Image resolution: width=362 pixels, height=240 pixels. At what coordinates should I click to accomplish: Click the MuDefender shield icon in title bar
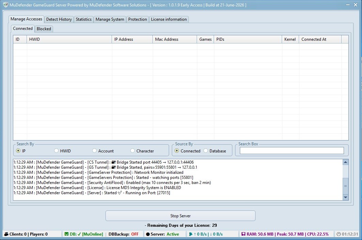pyautogui.click(x=5, y=5)
